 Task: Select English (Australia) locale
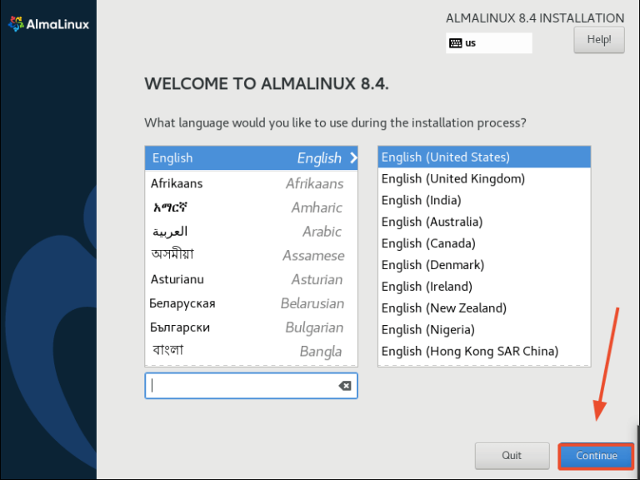coord(484,222)
